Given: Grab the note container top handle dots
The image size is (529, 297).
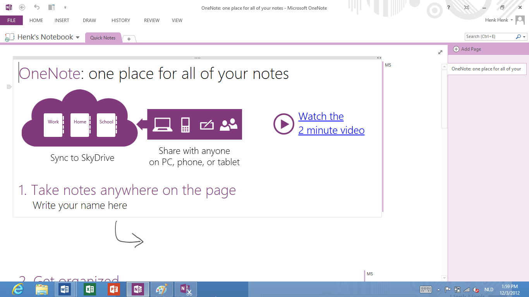Looking at the screenshot, I should point(198,58).
